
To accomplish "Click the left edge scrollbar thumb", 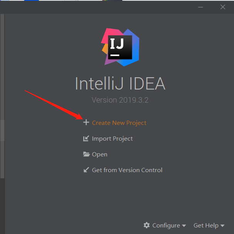I will [x=2, y=131].
